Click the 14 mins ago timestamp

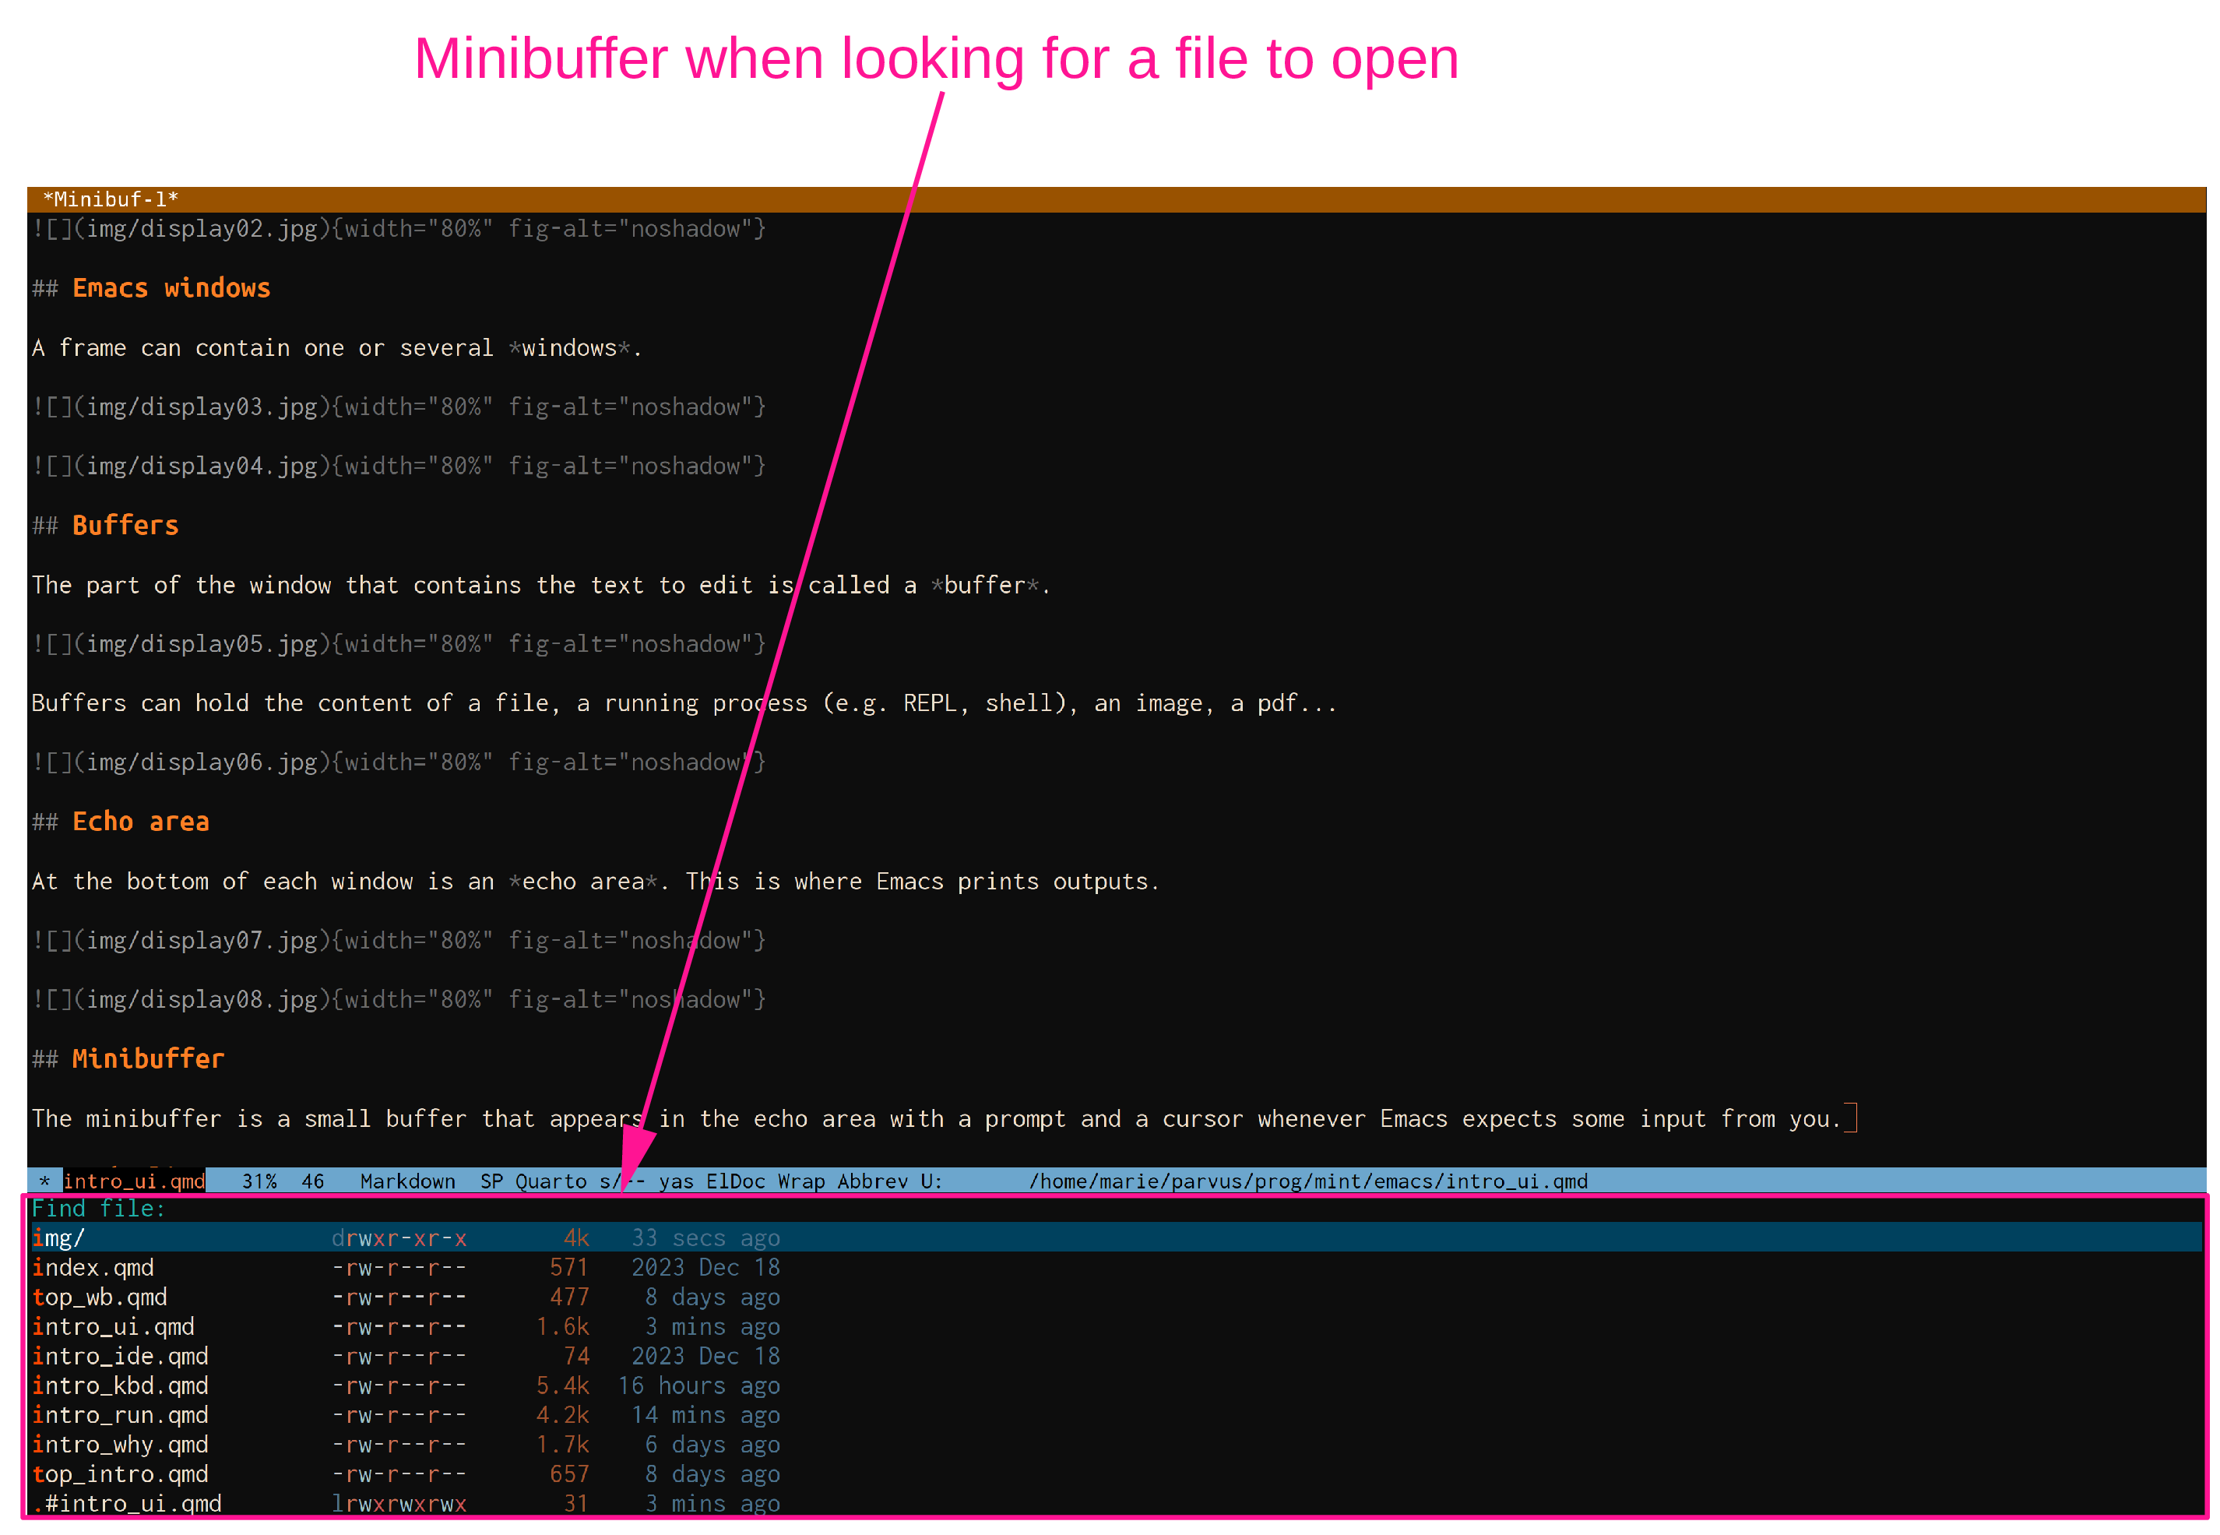[705, 1416]
